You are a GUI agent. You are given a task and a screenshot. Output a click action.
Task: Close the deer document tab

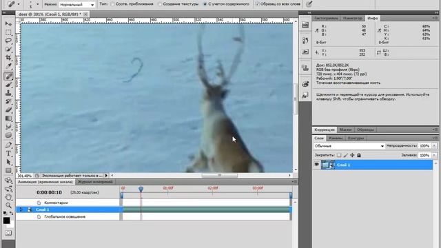pos(85,14)
